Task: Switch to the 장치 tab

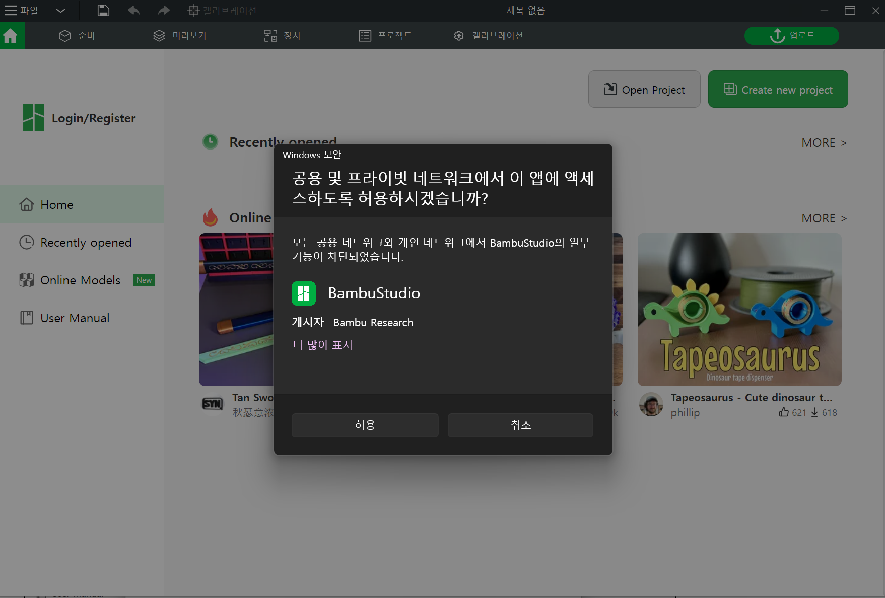Action: pos(282,36)
